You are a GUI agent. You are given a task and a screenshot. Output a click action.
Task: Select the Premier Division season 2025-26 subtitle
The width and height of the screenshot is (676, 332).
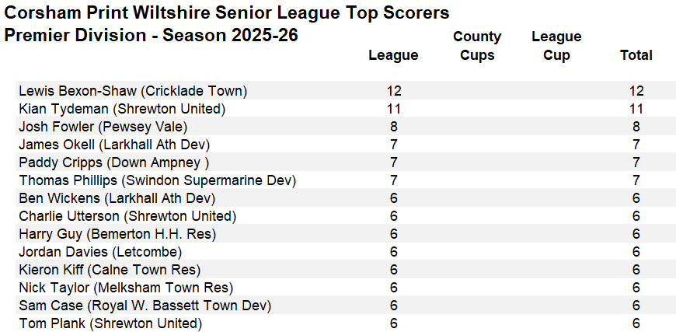point(152,36)
